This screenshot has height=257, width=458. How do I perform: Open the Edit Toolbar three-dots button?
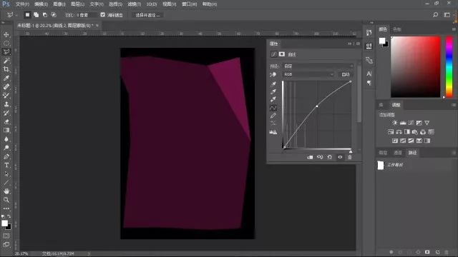pyautogui.click(x=6, y=208)
